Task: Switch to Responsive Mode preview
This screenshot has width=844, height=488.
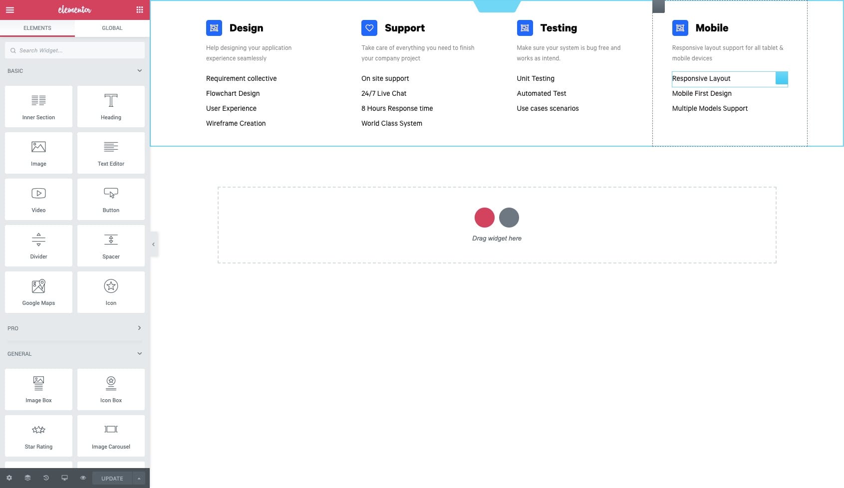Action: 64,478
